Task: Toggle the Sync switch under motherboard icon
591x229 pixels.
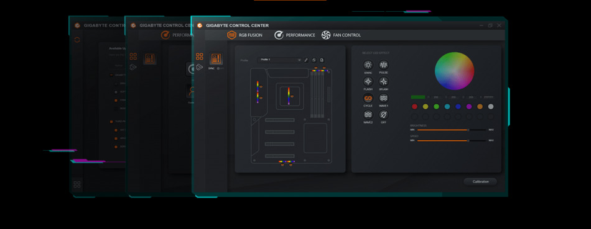Action: click(x=220, y=68)
